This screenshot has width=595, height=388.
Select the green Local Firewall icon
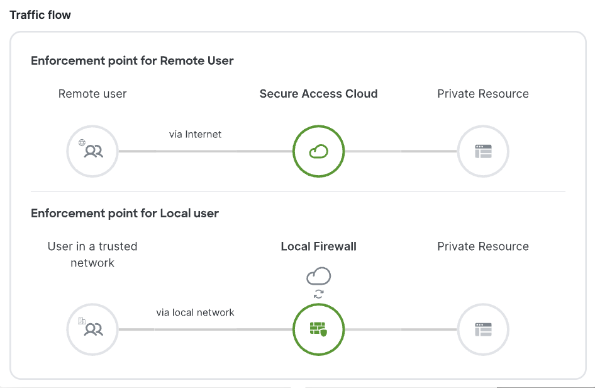(x=318, y=329)
